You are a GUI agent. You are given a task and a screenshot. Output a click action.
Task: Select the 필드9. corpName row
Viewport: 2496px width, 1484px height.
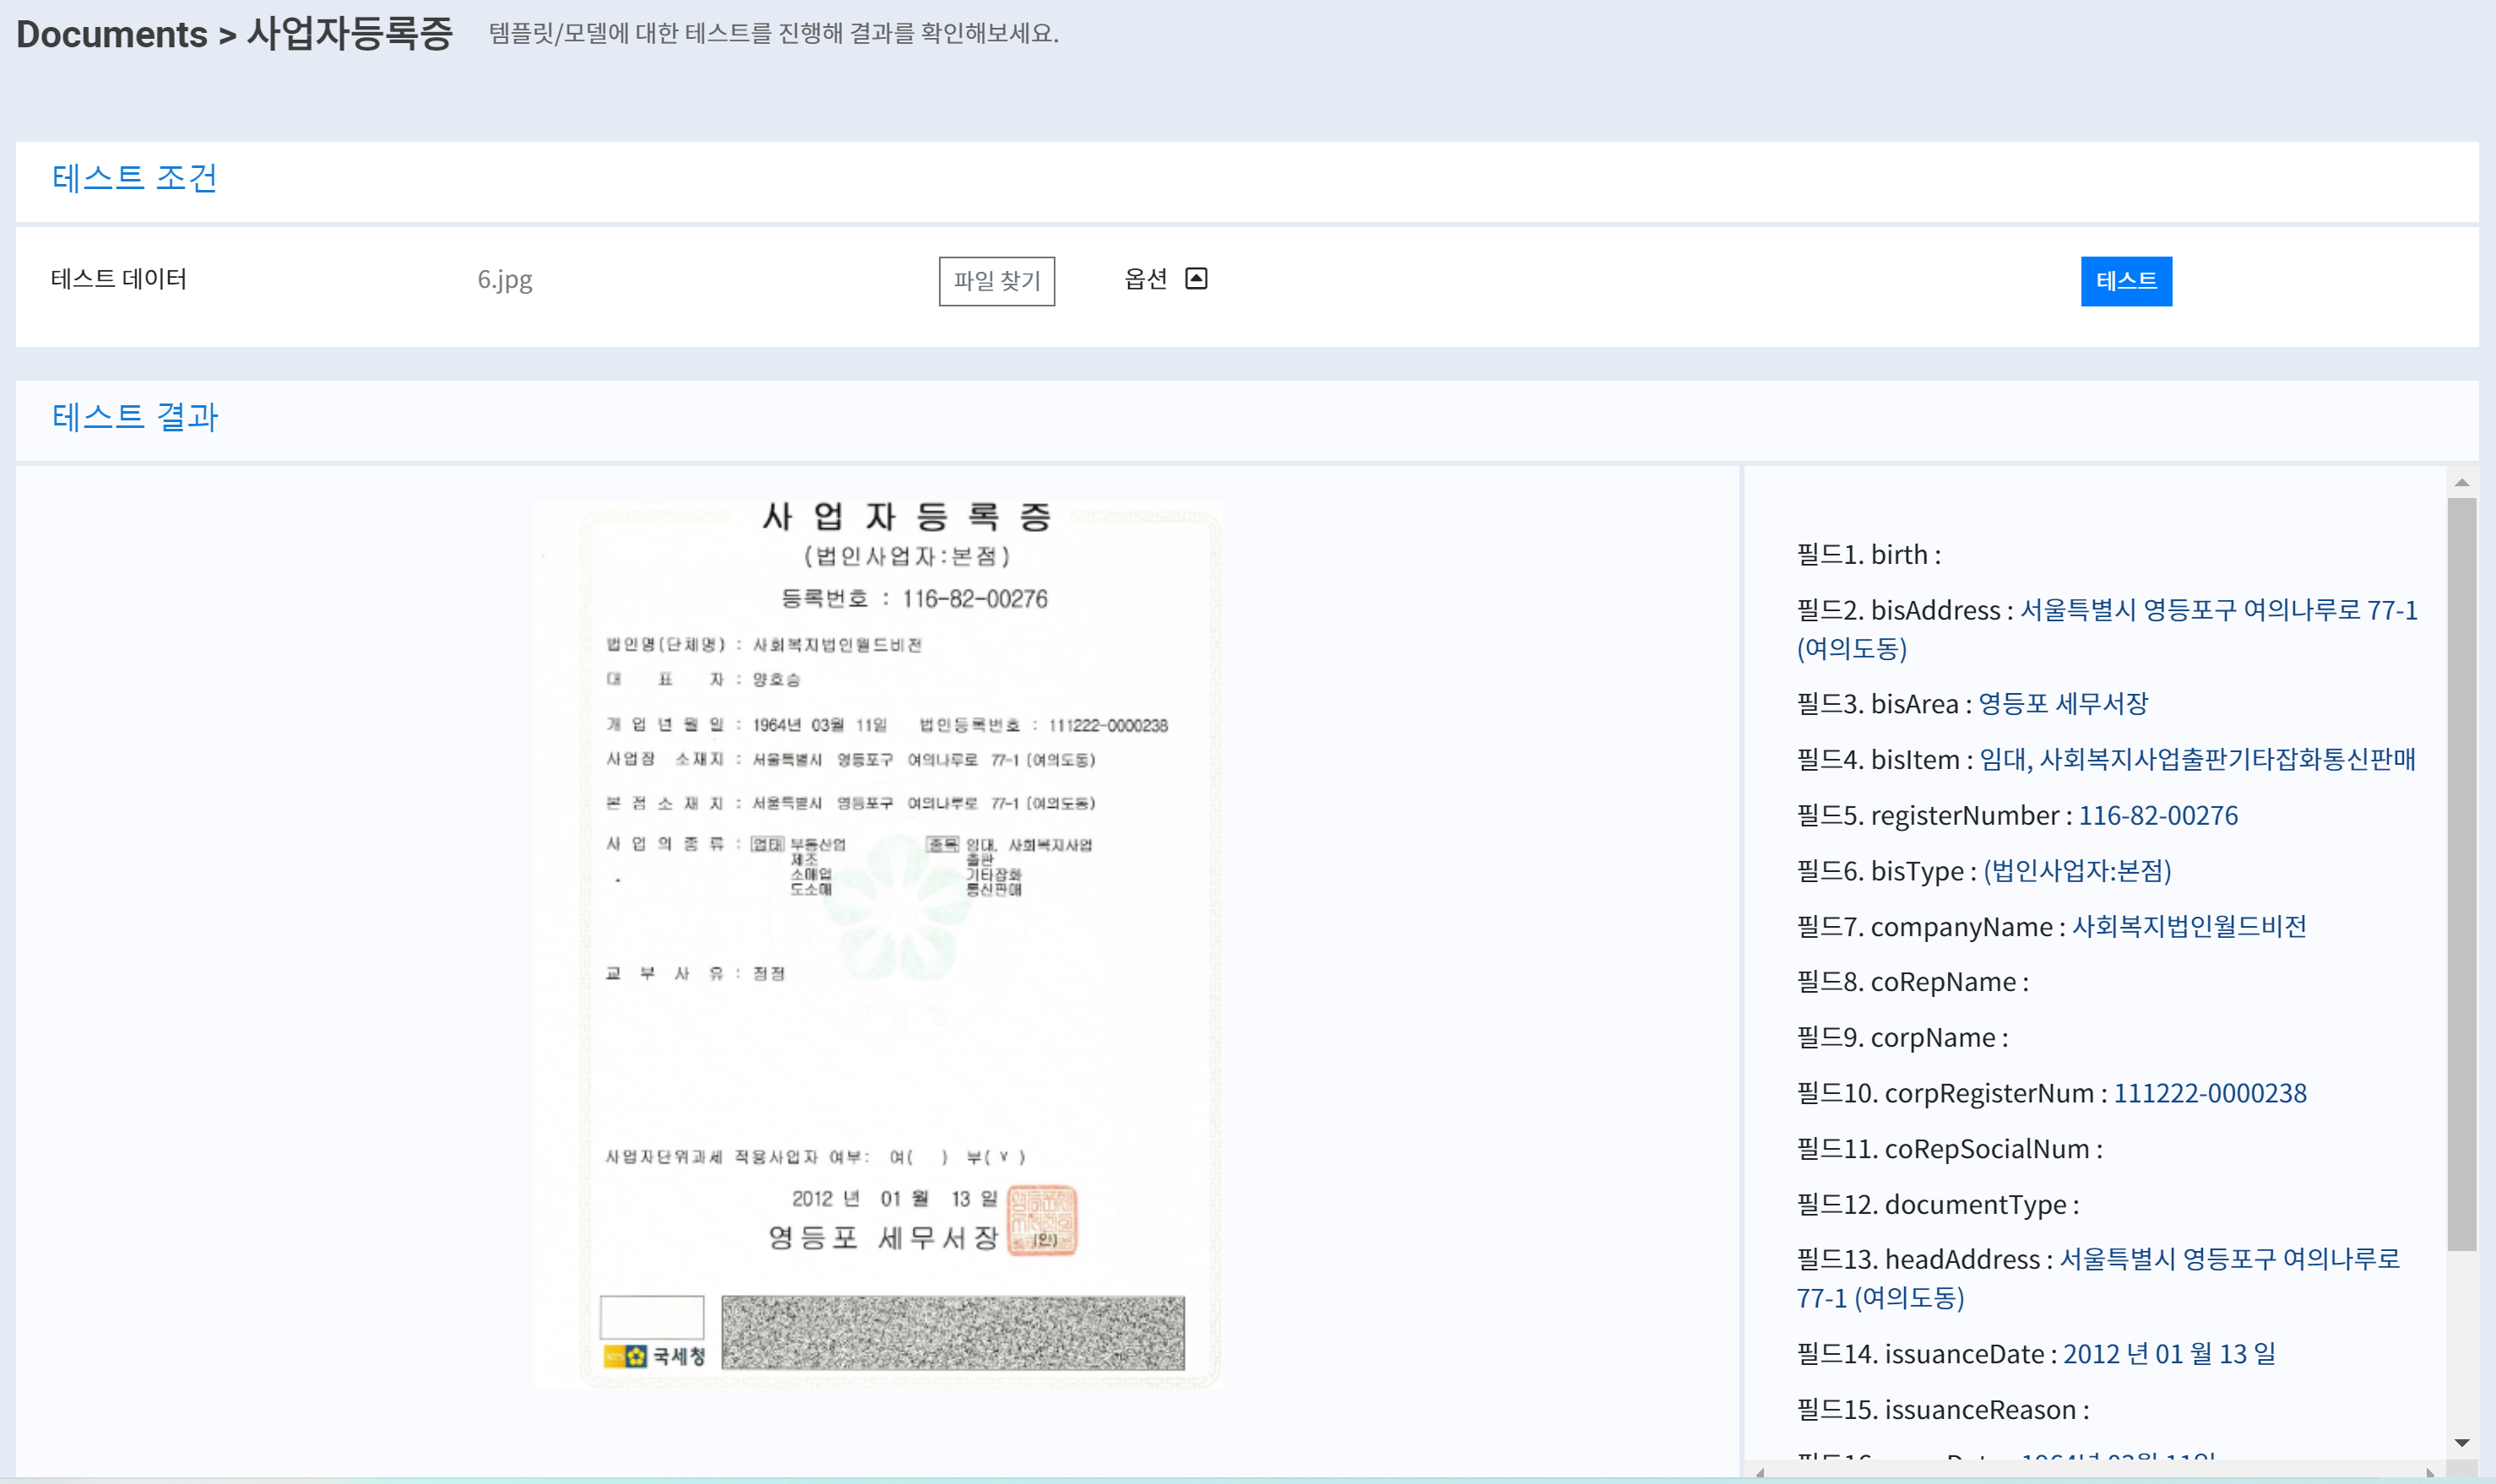click(x=1902, y=1038)
